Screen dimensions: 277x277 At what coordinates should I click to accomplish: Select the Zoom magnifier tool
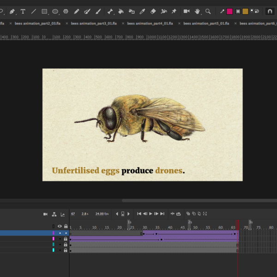(x=208, y=12)
